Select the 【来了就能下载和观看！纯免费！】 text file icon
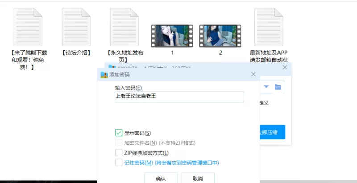 click(x=28, y=27)
